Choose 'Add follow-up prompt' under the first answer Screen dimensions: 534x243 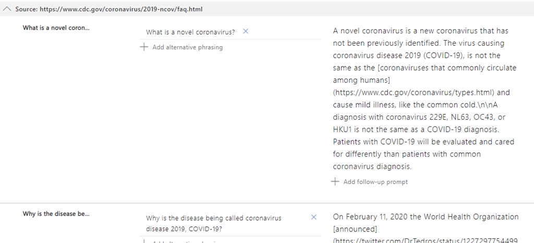pos(375,182)
